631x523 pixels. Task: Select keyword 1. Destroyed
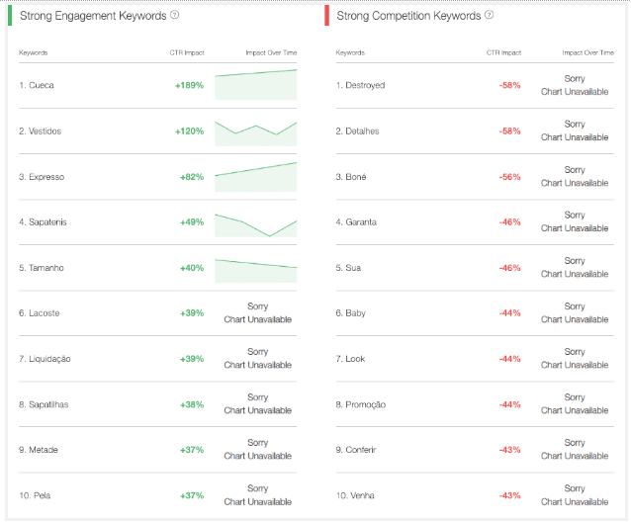[360, 85]
